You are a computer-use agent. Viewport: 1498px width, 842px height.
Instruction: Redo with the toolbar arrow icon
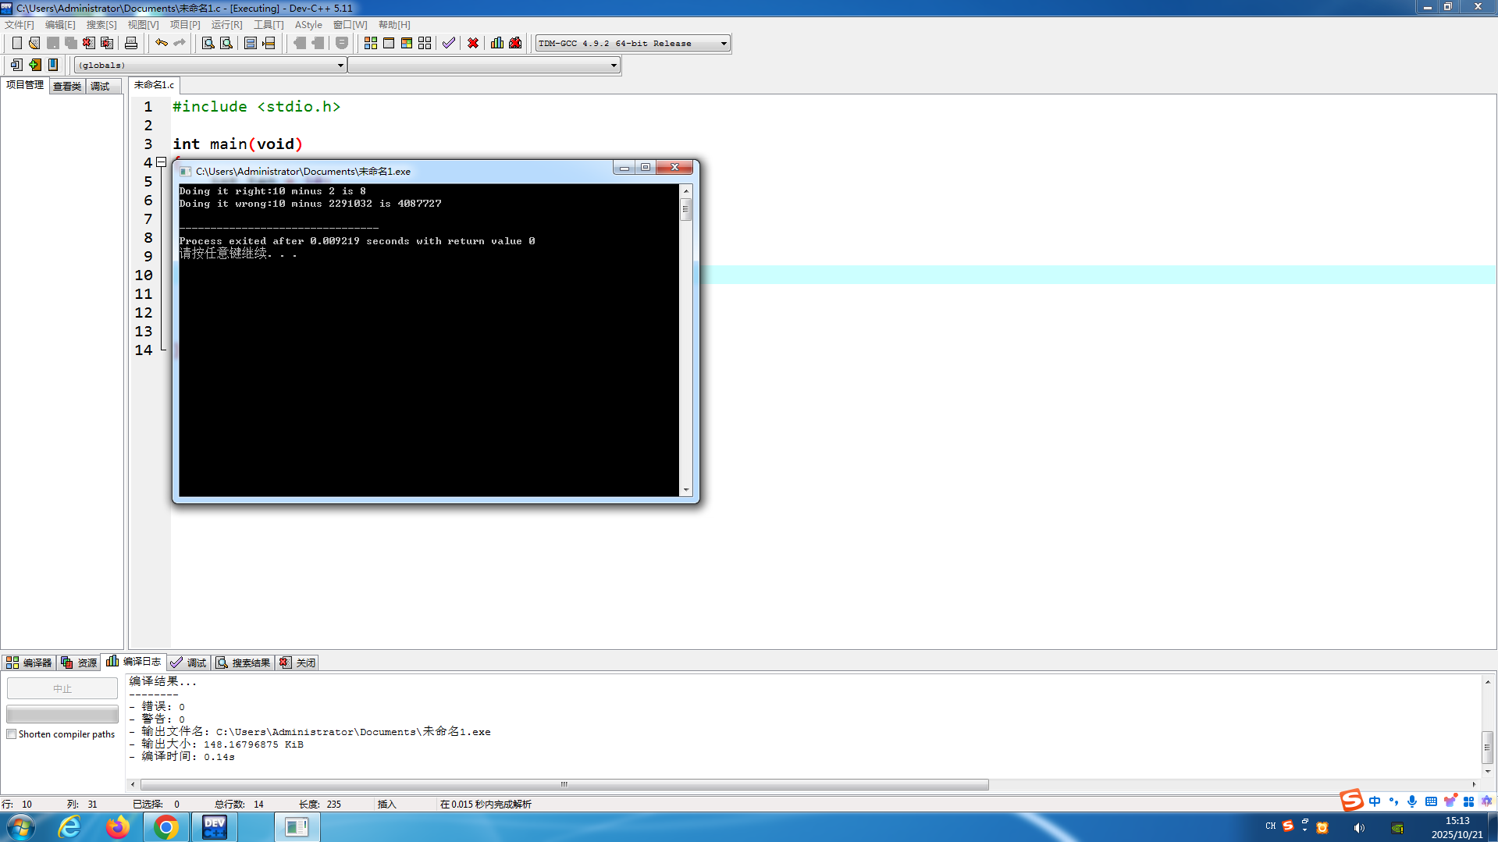(180, 43)
